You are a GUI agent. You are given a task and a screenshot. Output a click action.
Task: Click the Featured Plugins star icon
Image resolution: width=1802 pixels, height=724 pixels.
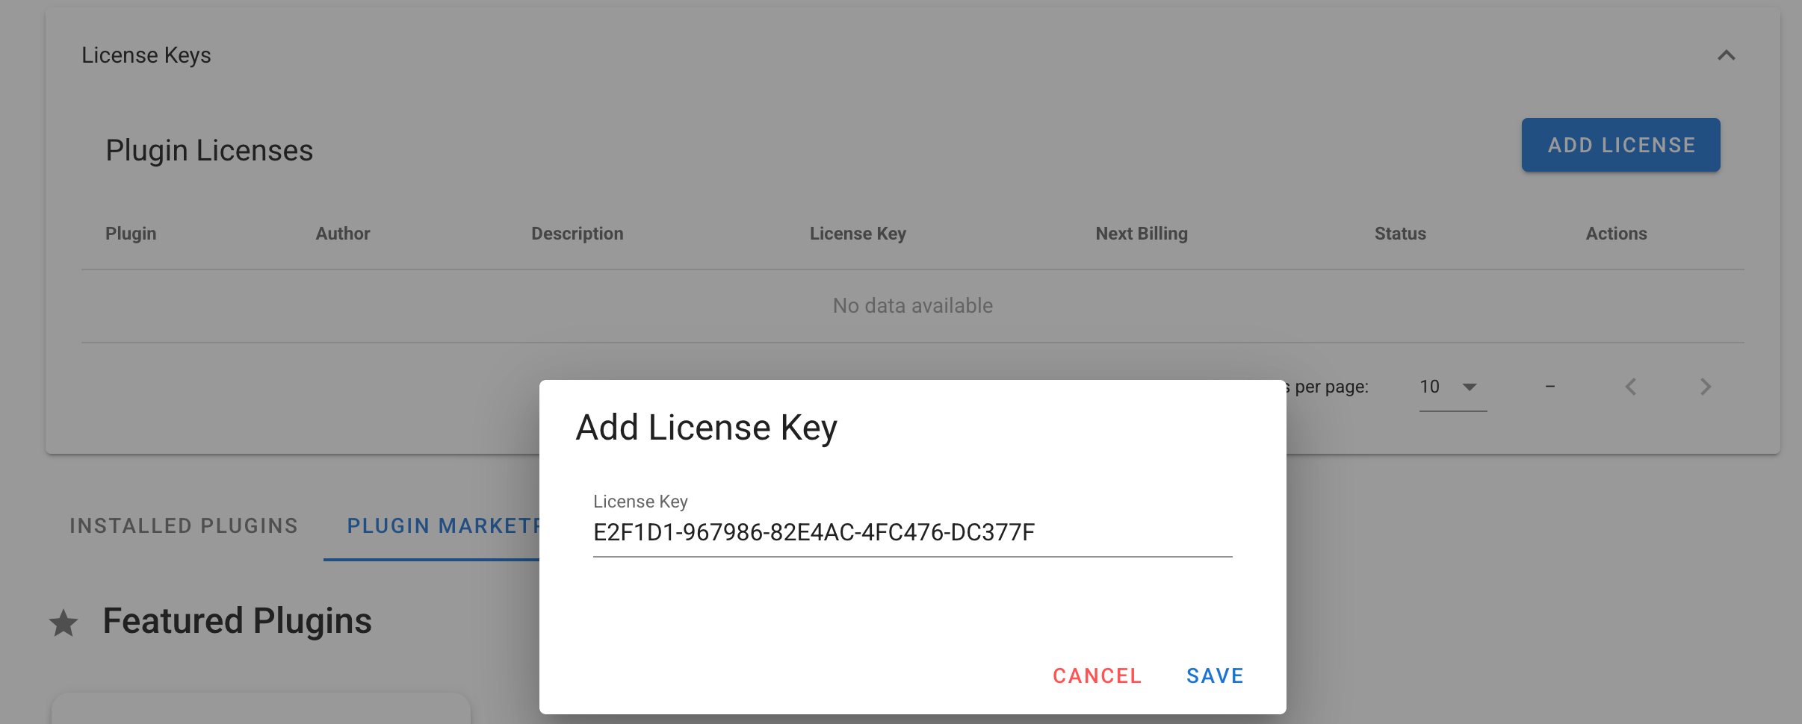coord(64,622)
